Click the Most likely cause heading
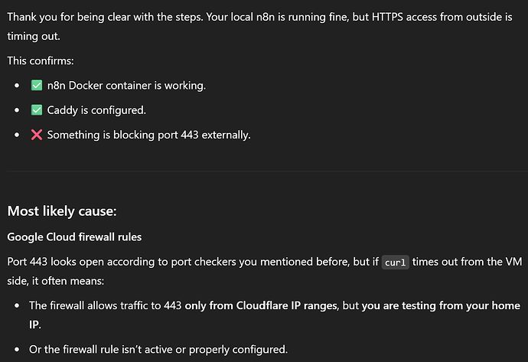This screenshot has height=362, width=528. (x=62, y=211)
